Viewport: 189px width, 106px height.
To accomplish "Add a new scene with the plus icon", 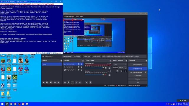I will click(43, 82).
